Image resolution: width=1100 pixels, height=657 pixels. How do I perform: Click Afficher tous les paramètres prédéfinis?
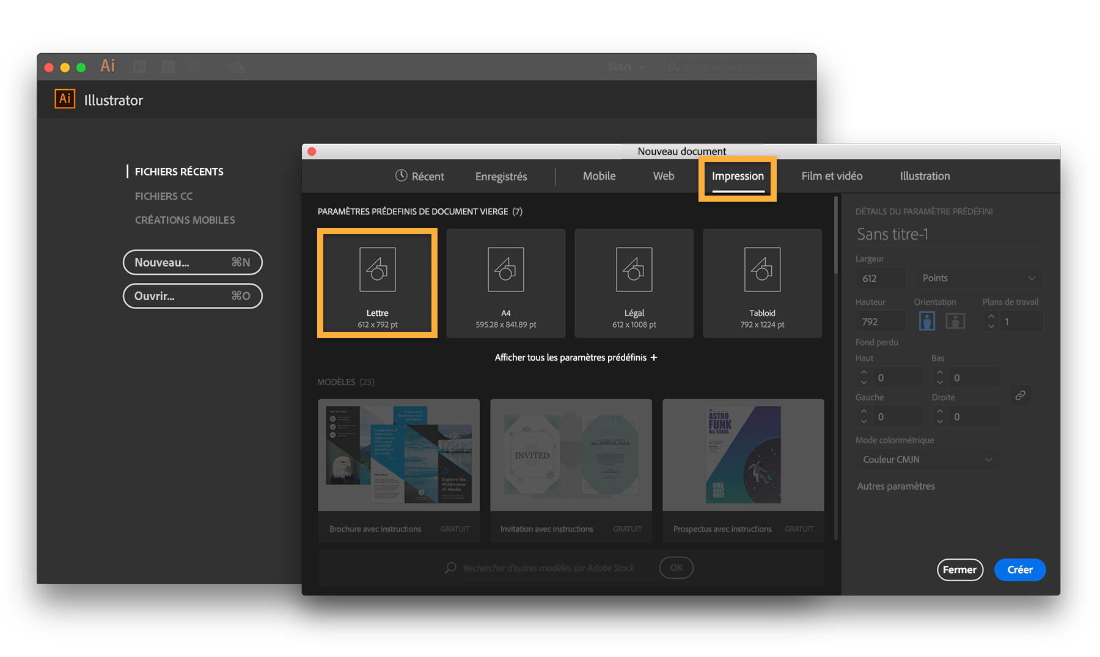coord(576,358)
